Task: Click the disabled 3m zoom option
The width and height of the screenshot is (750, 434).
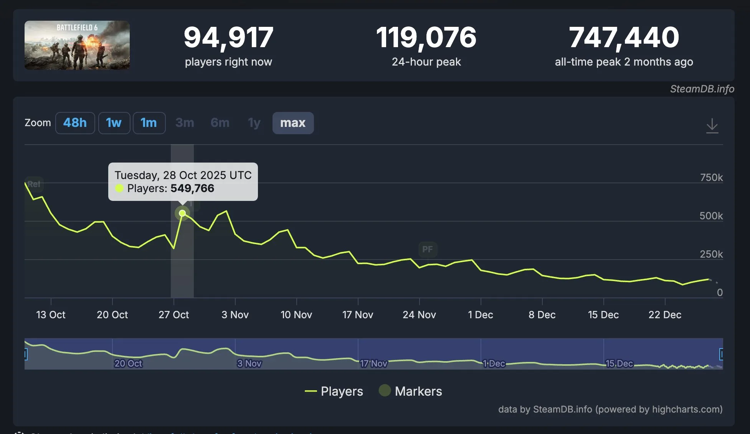Action: click(185, 123)
